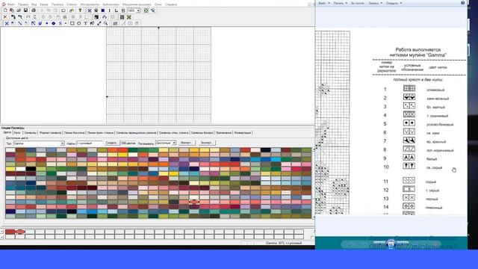Open the Файл menu in Pattern Maker
The width and height of the screenshot is (478, 269).
[x=11, y=4]
